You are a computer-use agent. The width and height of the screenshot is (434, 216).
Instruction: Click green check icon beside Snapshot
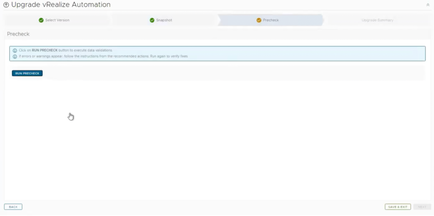tap(152, 20)
